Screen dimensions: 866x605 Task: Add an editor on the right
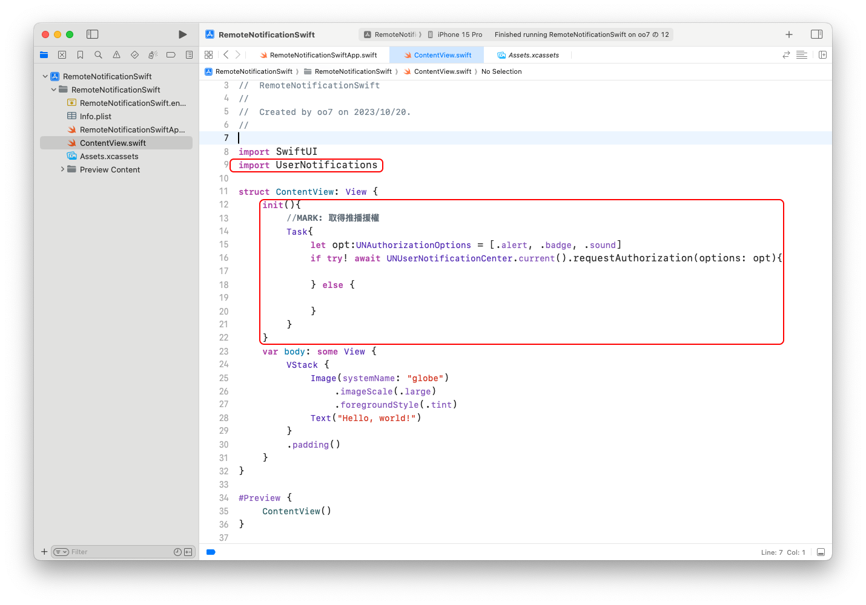(822, 55)
